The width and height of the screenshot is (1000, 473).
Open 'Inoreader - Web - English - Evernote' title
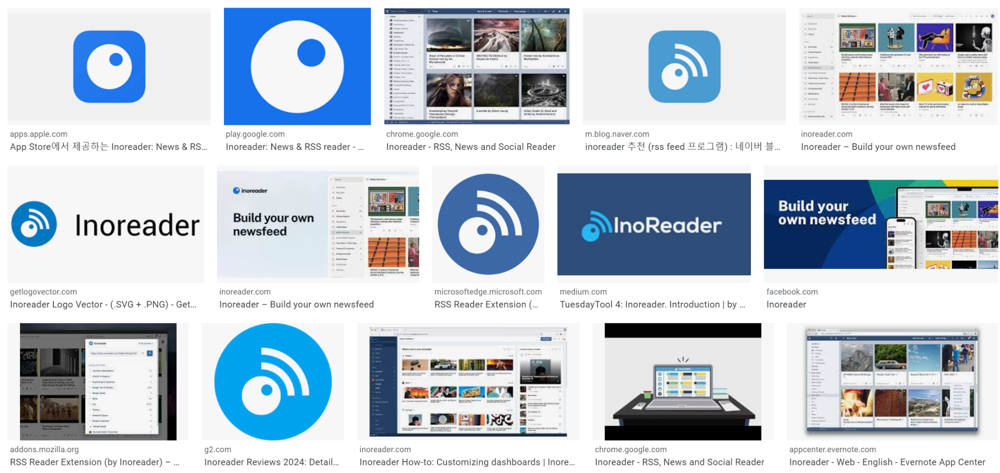[887, 462]
